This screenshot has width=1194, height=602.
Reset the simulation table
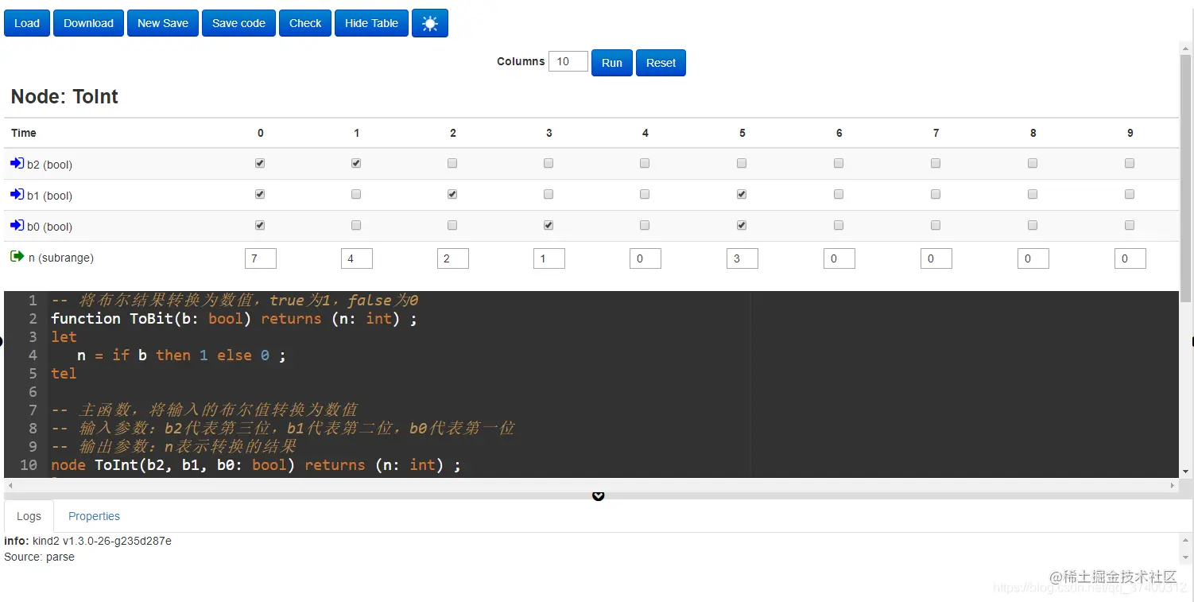[x=661, y=63]
